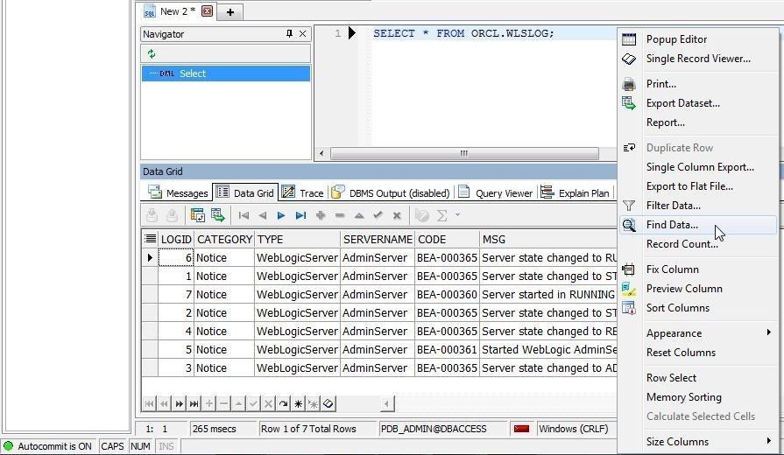Viewport: 784px width, 455px height.
Task: Click the MSG column header
Action: click(x=548, y=239)
